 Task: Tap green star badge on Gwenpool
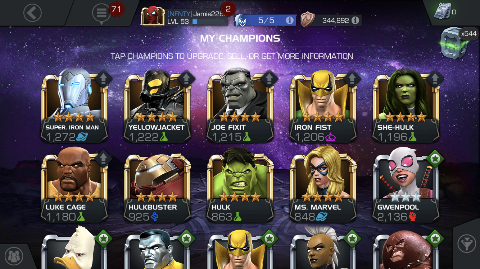pyautogui.click(x=435, y=158)
